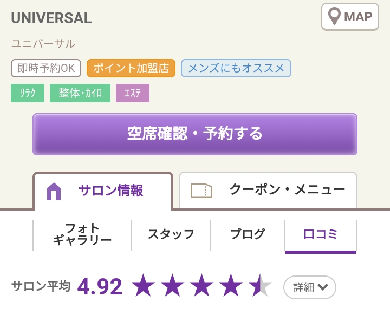Click the half-filled fifth rating star
390x315 pixels.
[x=260, y=285]
